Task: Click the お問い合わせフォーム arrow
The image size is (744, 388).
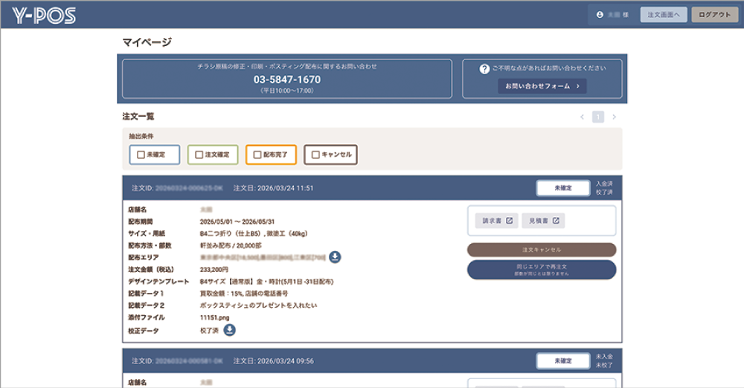Action: (577, 86)
